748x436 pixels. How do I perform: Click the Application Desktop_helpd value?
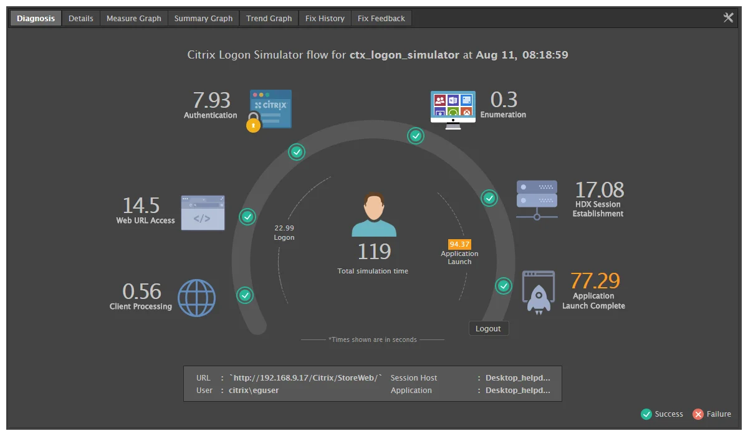point(518,391)
